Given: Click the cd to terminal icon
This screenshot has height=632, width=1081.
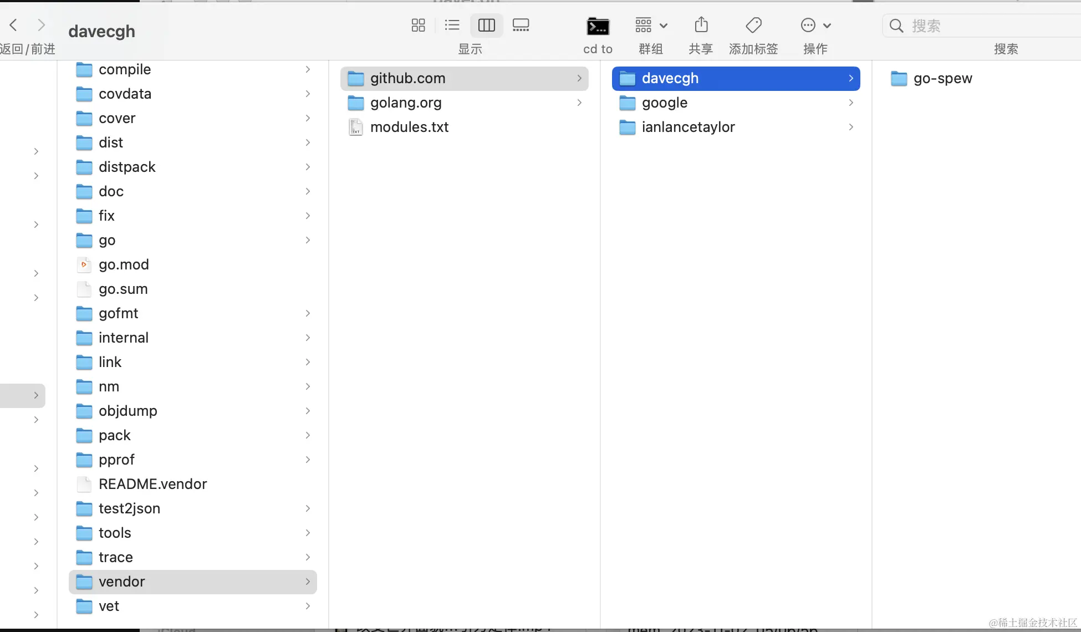Looking at the screenshot, I should (x=598, y=27).
